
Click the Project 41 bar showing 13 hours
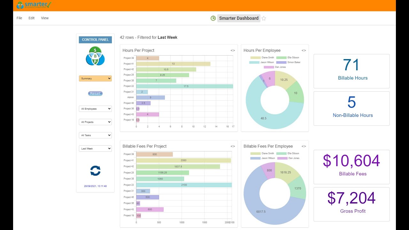pyautogui.click(x=173, y=64)
